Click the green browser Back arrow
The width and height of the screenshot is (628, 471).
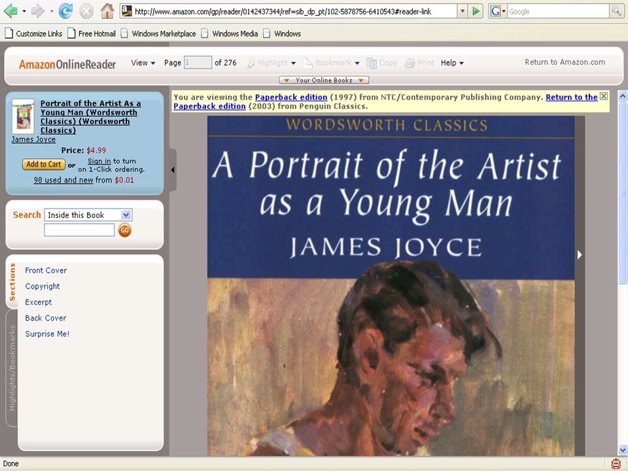click(10, 11)
